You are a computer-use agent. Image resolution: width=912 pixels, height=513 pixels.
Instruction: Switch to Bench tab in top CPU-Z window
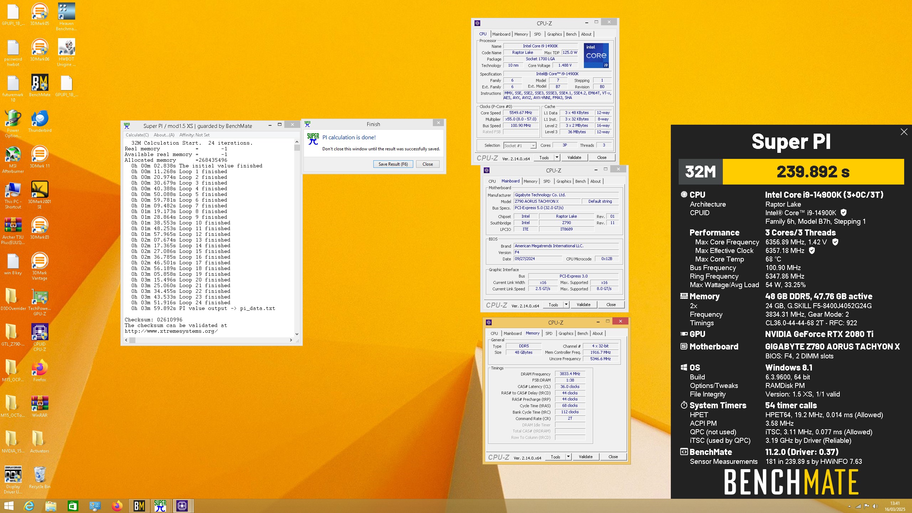(x=571, y=34)
